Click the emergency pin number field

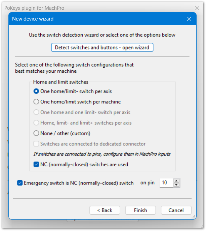[166, 183]
